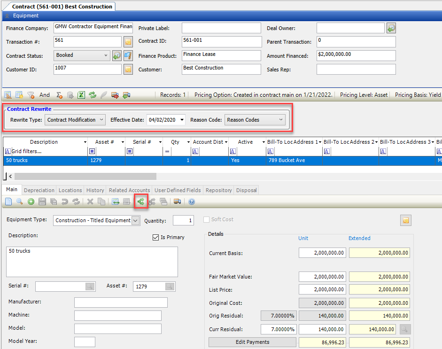This screenshot has height=349, width=442.
Task: Toggle the Soft Cost checkbox
Action: 206,220
